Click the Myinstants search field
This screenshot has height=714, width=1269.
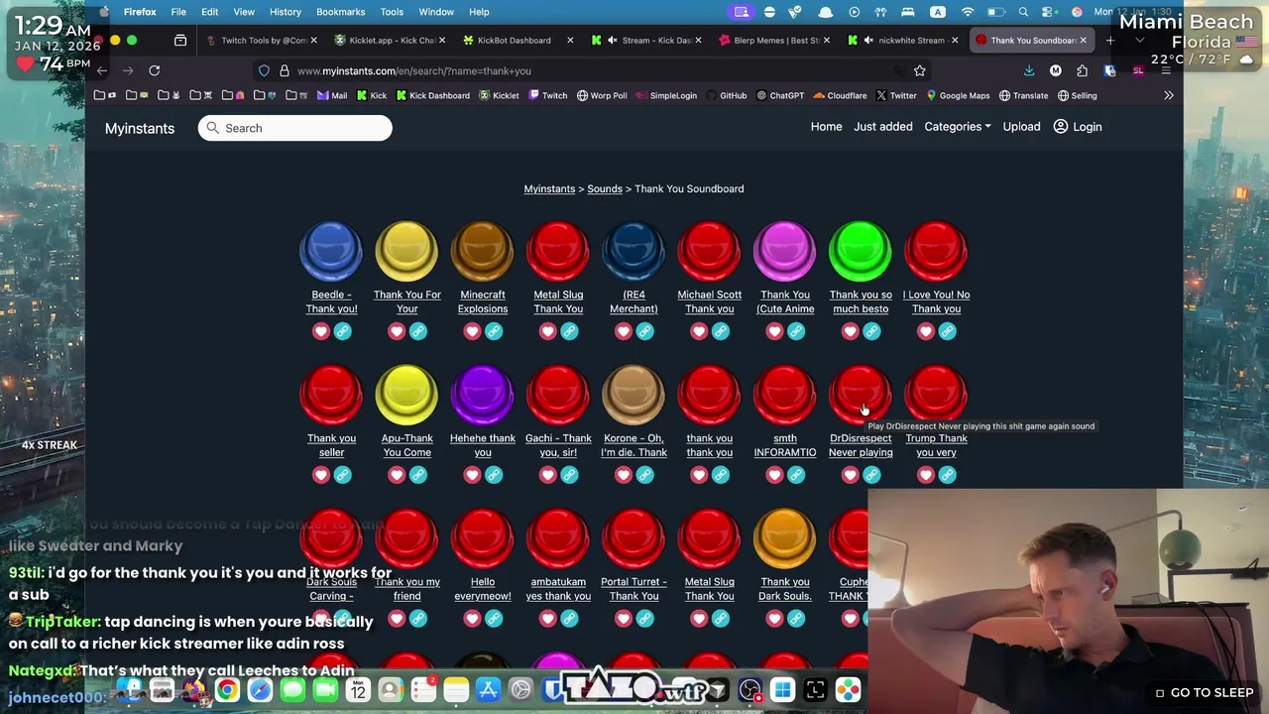click(294, 128)
